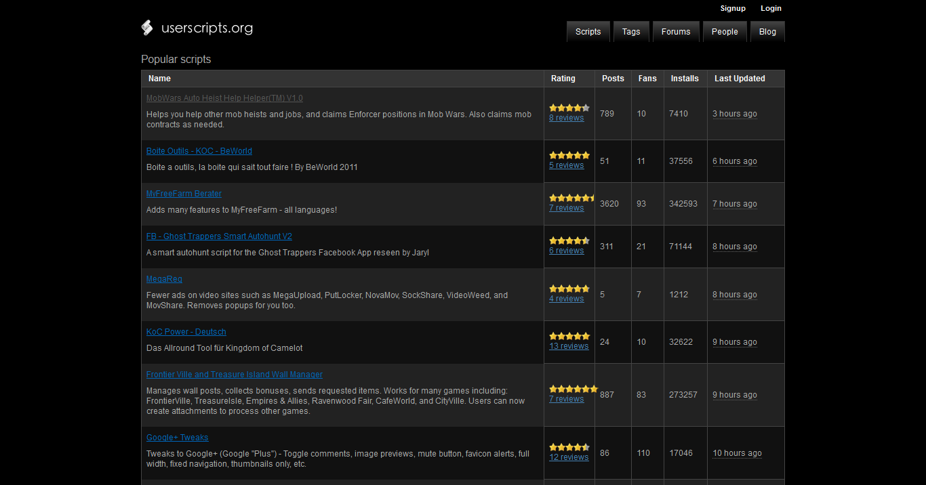Screen dimensions: 926x485
Task: Click star rating for Google+ Tweaks
Action: coord(569,447)
